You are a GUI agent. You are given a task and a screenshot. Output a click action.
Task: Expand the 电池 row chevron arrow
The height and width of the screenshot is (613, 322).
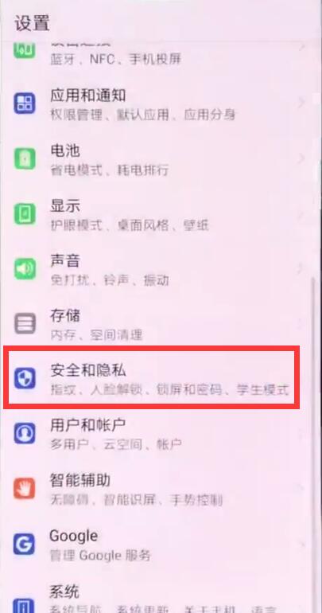click(x=301, y=158)
